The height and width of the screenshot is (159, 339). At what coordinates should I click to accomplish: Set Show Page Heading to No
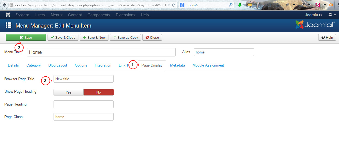click(99, 92)
